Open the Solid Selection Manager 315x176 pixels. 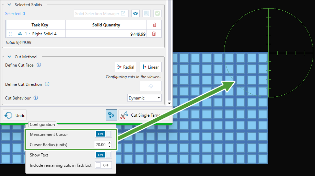(101, 13)
